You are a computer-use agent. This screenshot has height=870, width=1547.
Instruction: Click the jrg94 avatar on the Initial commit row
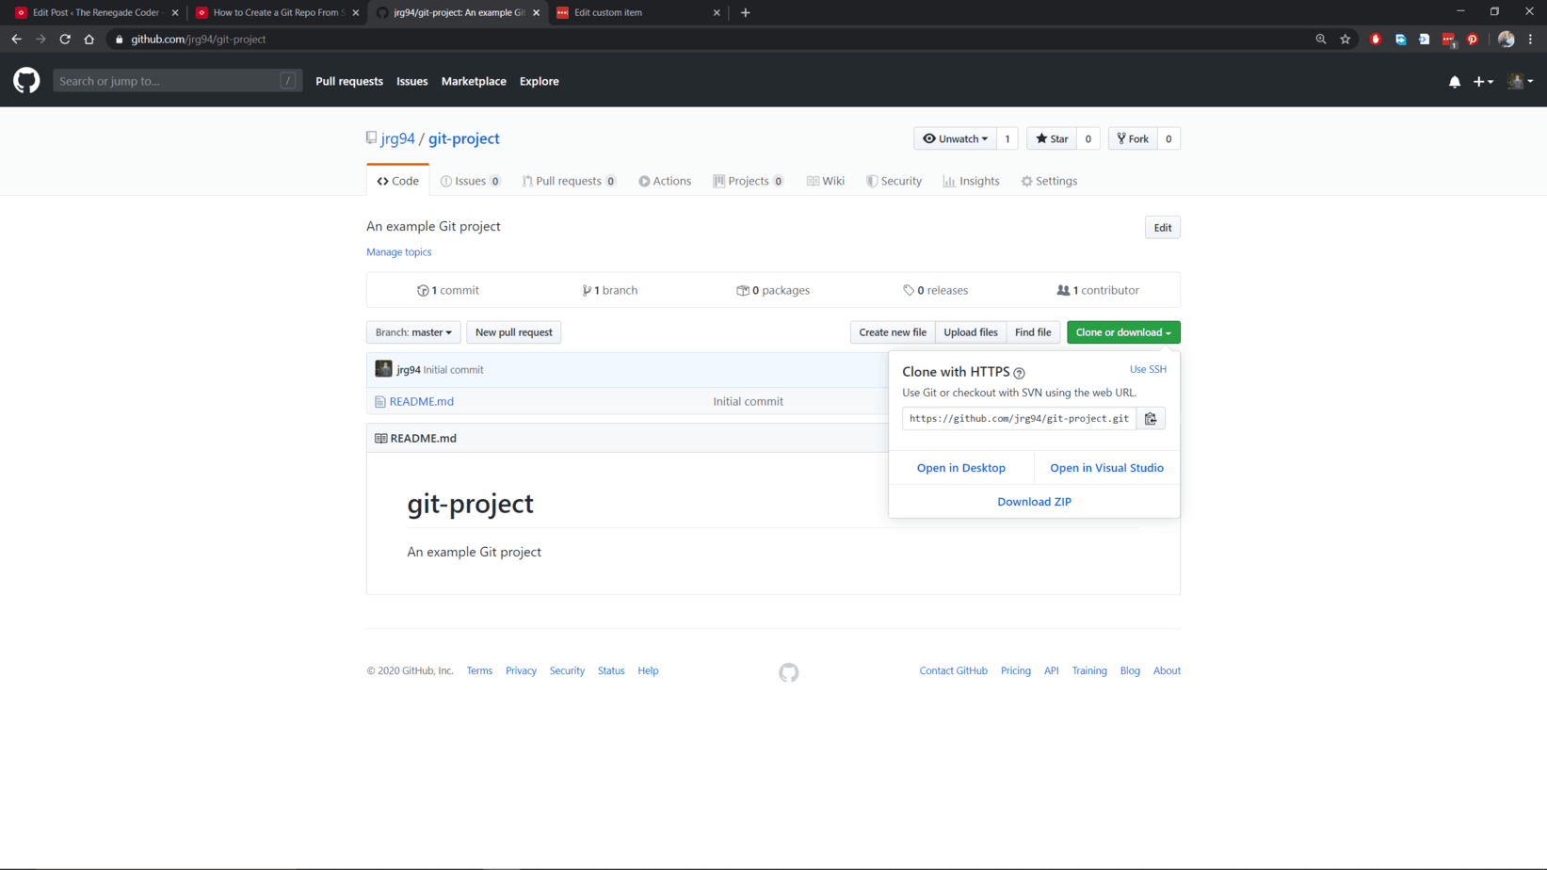[x=383, y=369]
